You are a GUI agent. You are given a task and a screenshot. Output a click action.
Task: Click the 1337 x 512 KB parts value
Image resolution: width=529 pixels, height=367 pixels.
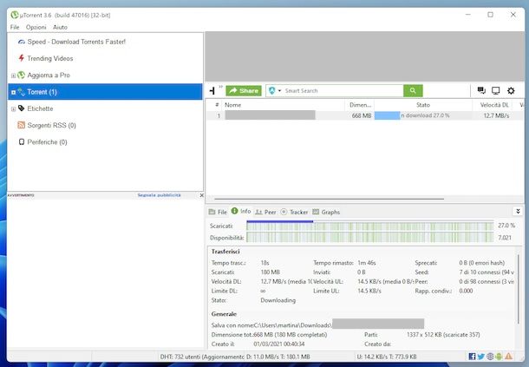pos(443,335)
